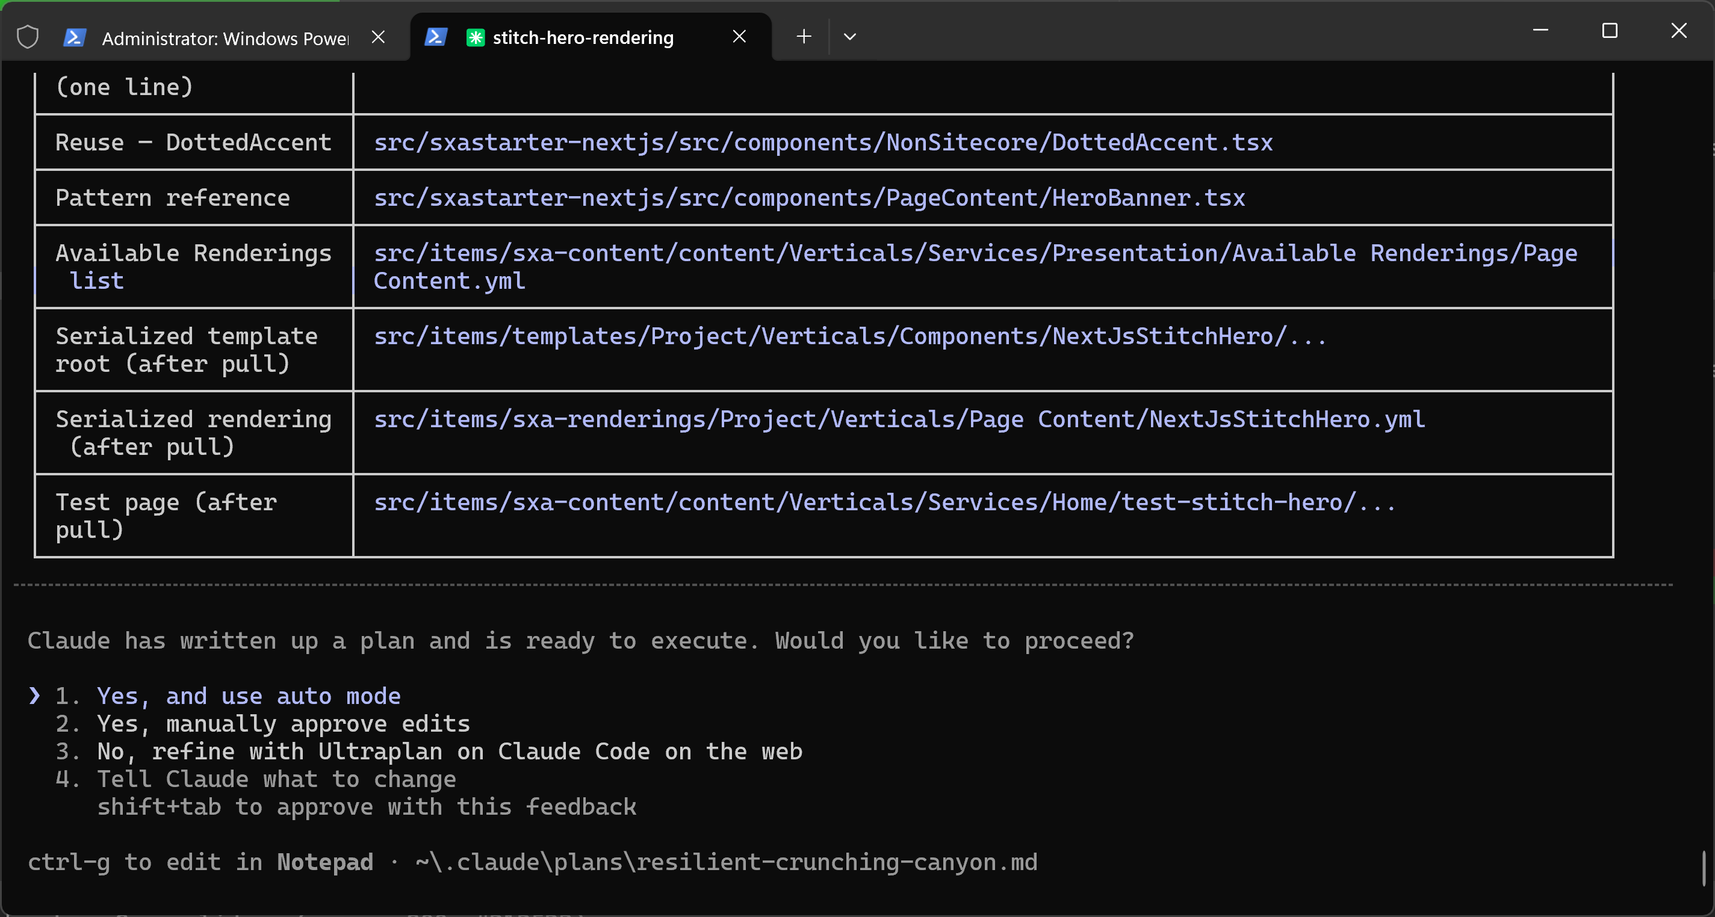Choose "Tell Claude what to change"

276,779
